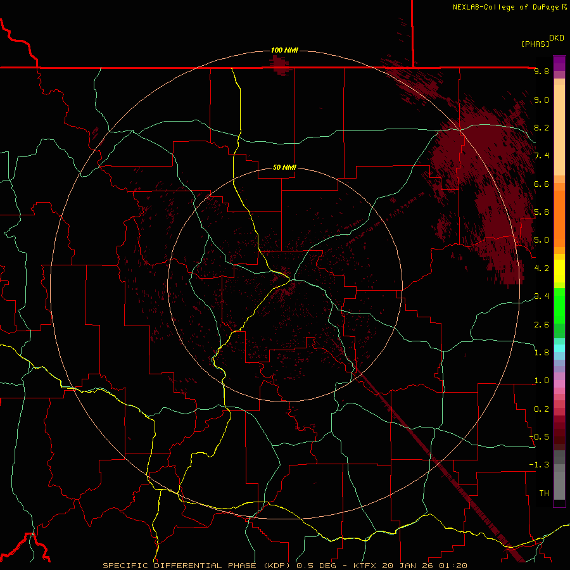This screenshot has height=570, width=570.
Task: Click the 2.6 scale value
Action: coord(541,324)
